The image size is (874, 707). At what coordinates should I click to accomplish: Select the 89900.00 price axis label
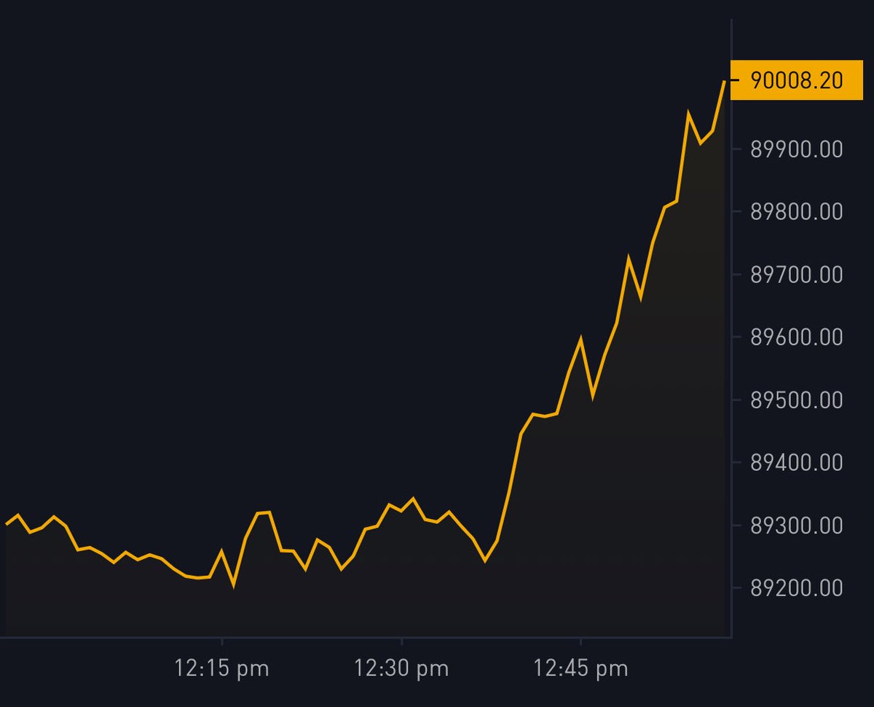[x=797, y=149]
